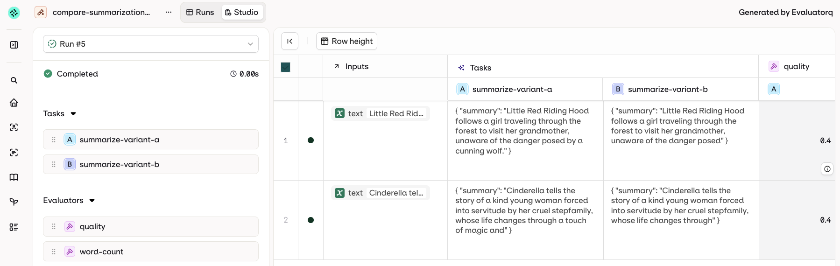Viewport: 840px width, 266px height.
Task: Collapse the Tasks section
Action: (x=73, y=113)
